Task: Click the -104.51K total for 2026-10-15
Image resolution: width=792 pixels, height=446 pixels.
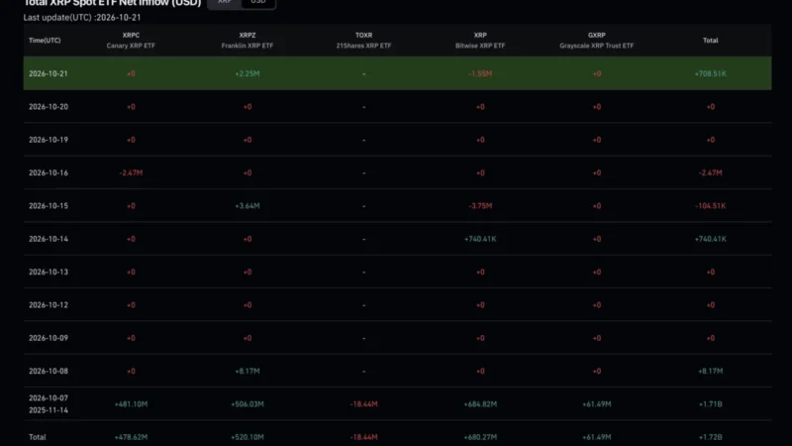Action: pyautogui.click(x=710, y=206)
